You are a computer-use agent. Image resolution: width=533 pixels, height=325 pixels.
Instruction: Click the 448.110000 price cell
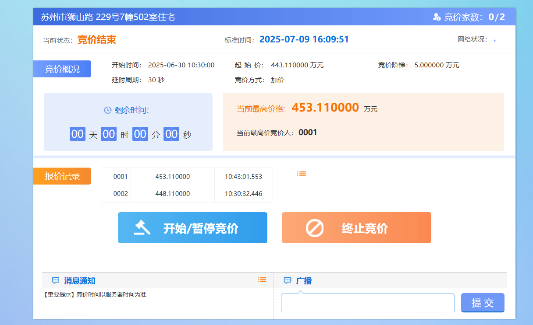click(173, 194)
